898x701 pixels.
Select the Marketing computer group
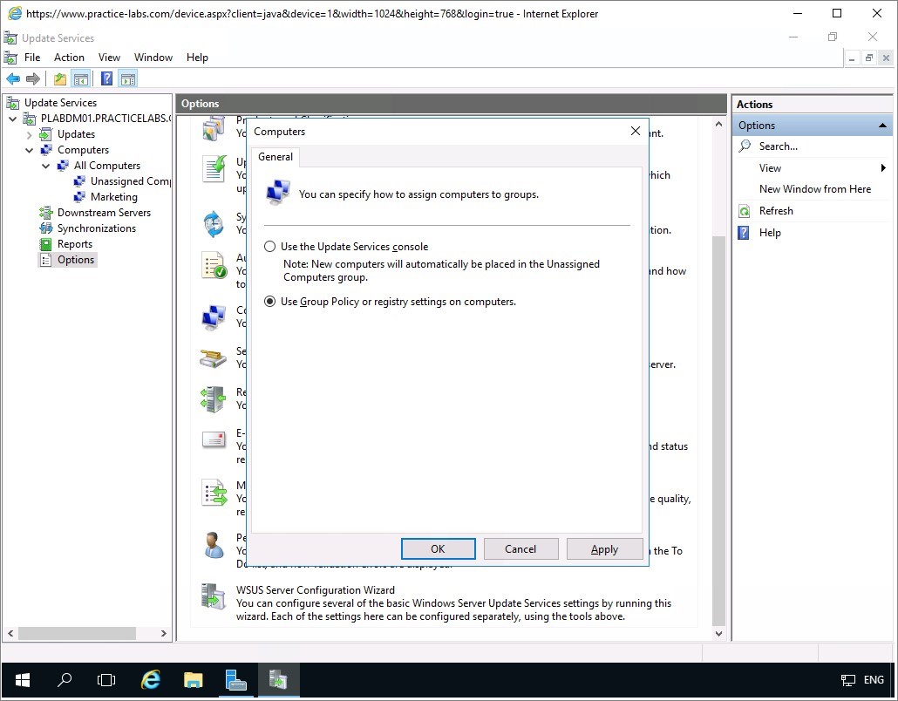(113, 197)
